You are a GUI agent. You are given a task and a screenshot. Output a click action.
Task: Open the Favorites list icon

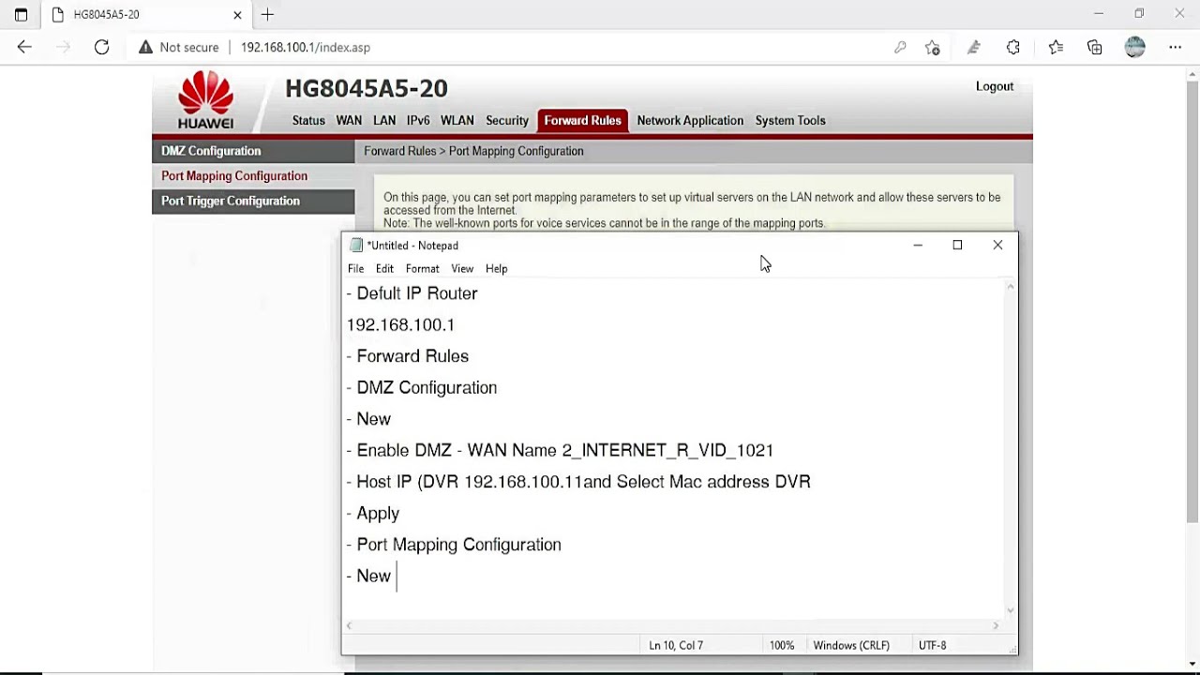click(1056, 47)
